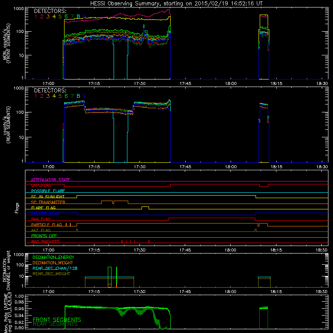Click the AAZ_FLAG label
This screenshot has width=333, height=333.
click(41, 230)
